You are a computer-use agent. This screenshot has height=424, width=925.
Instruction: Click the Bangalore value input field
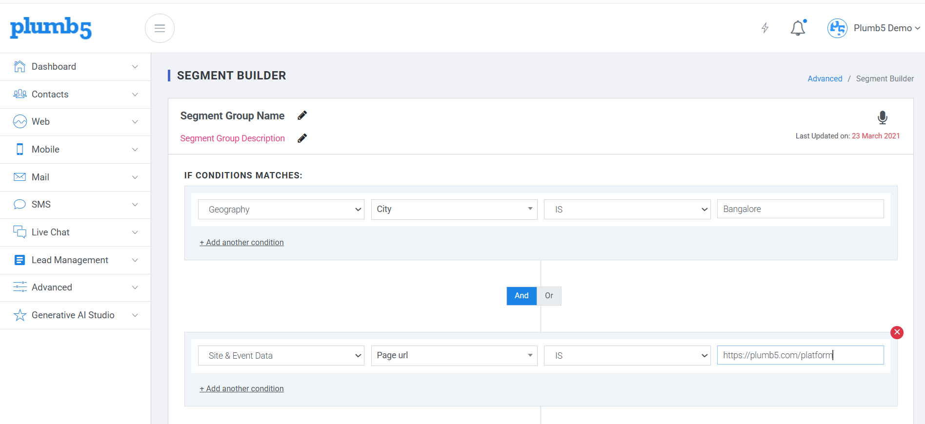pyautogui.click(x=800, y=209)
